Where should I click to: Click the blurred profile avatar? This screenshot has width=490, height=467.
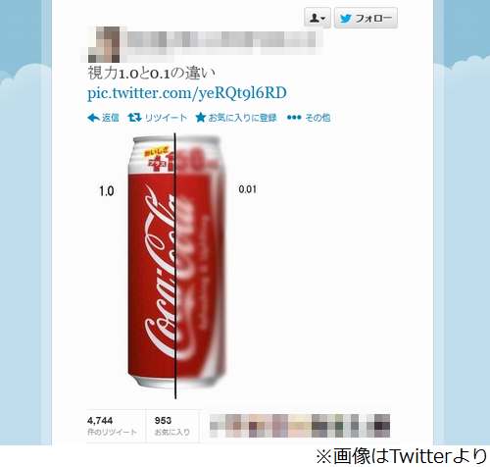coord(104,44)
